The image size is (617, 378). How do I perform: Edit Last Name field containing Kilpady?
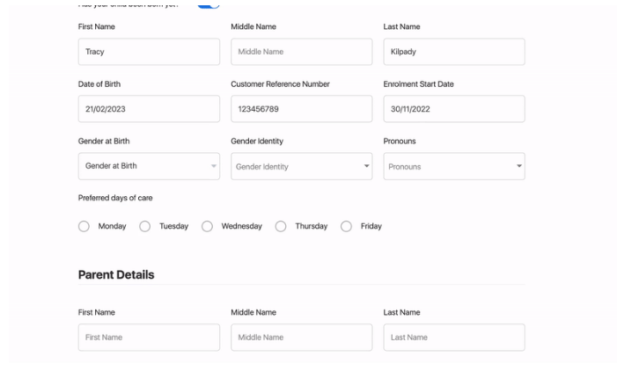pyautogui.click(x=453, y=52)
